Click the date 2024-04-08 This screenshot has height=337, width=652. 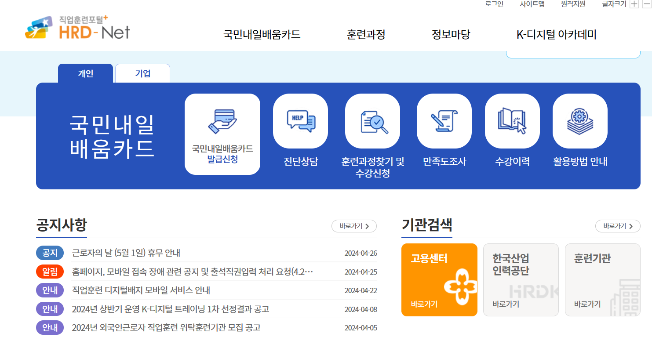(361, 309)
